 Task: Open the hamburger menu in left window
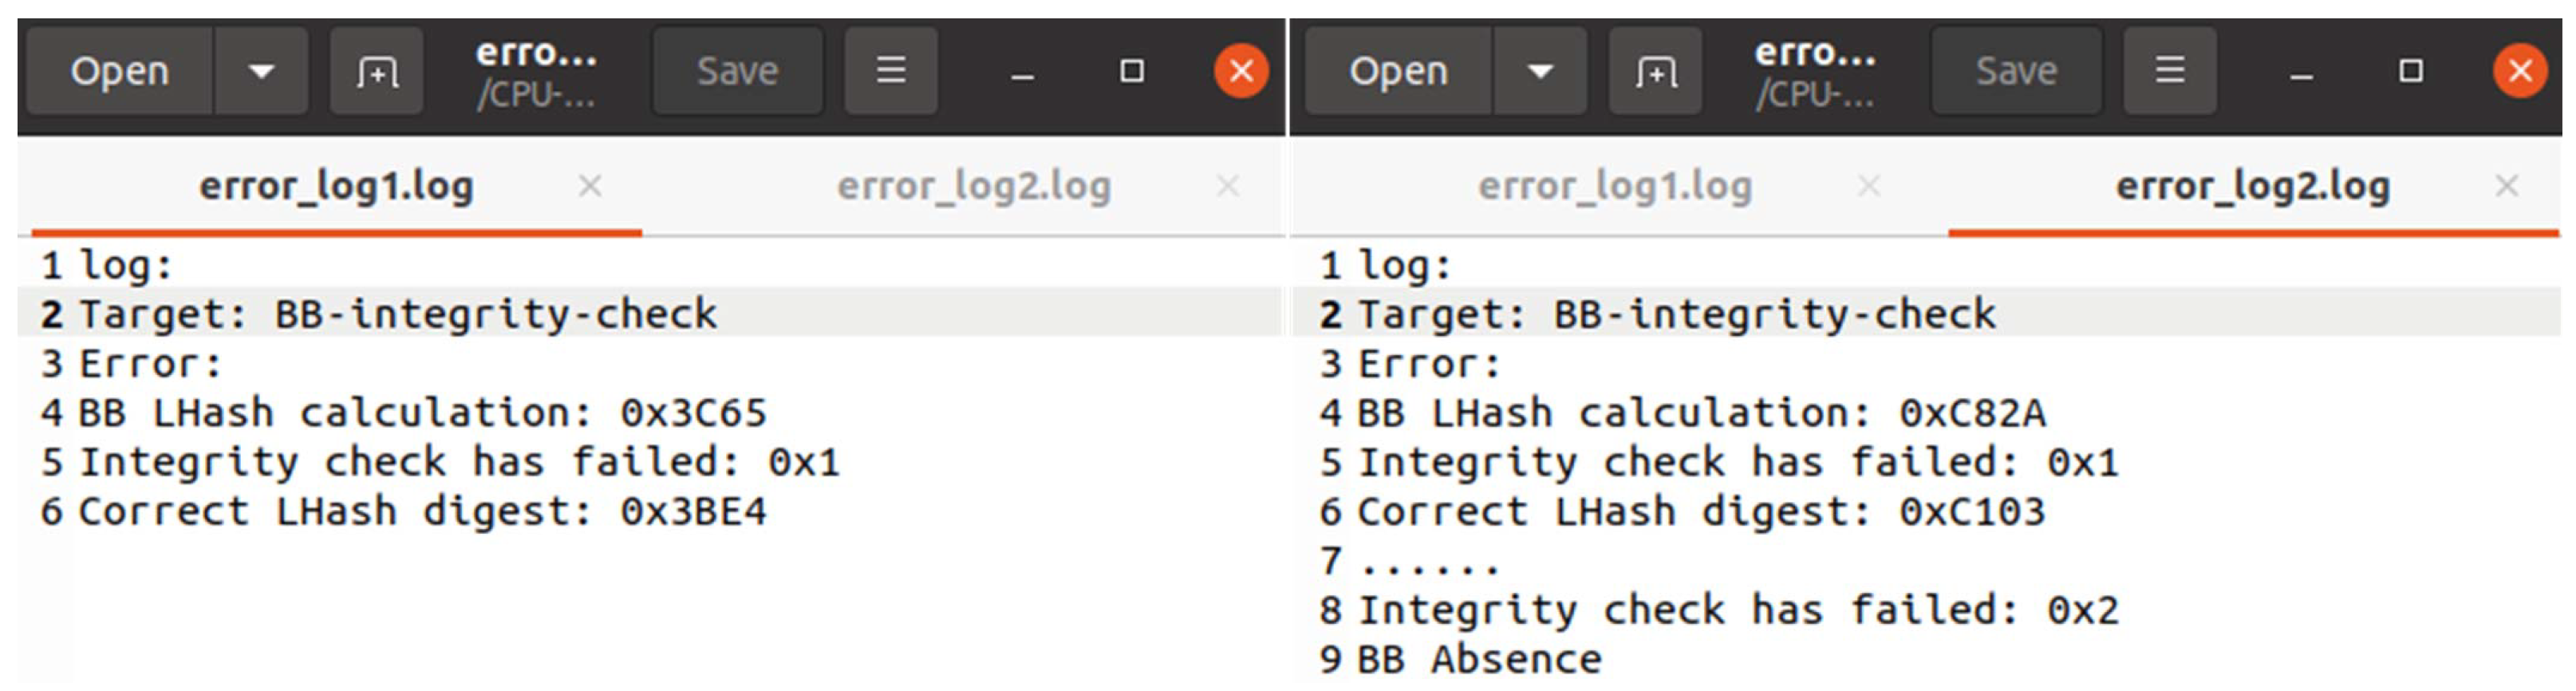click(890, 71)
